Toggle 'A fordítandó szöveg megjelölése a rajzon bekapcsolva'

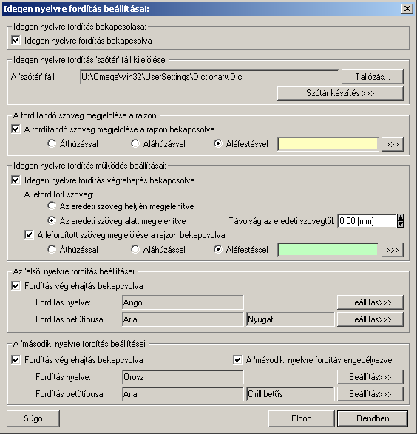coord(16,129)
